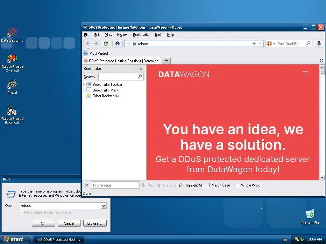Click the address bar containing reboot
This screenshot has width=326, height=244.
(x=193, y=44)
